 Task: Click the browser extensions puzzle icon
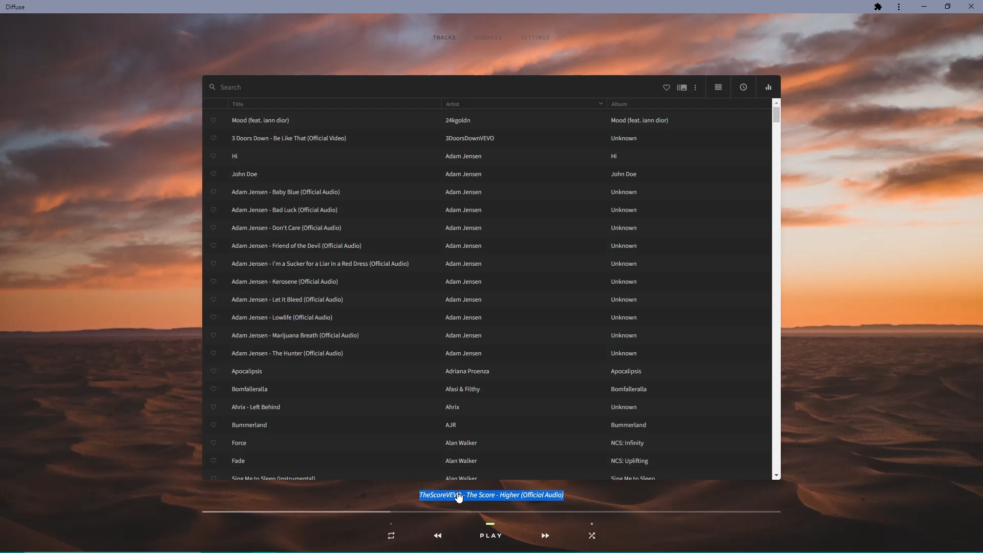(878, 7)
